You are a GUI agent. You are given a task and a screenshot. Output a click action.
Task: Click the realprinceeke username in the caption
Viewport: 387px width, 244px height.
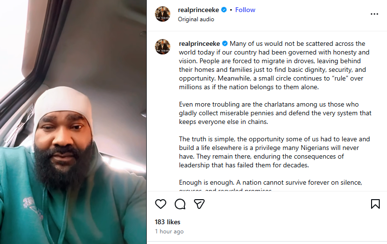point(199,43)
